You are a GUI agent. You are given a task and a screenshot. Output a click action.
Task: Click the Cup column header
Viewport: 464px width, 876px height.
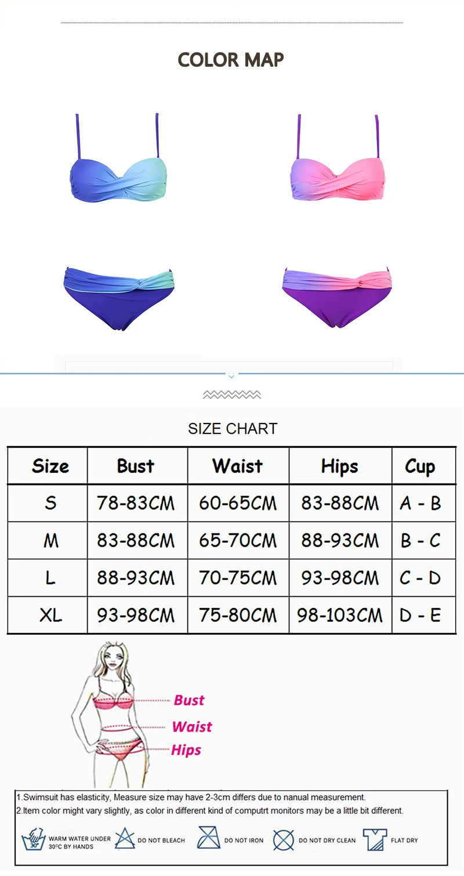point(420,467)
